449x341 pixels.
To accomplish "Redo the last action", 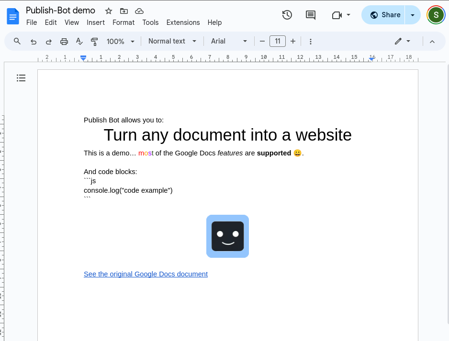I will 49,42.
